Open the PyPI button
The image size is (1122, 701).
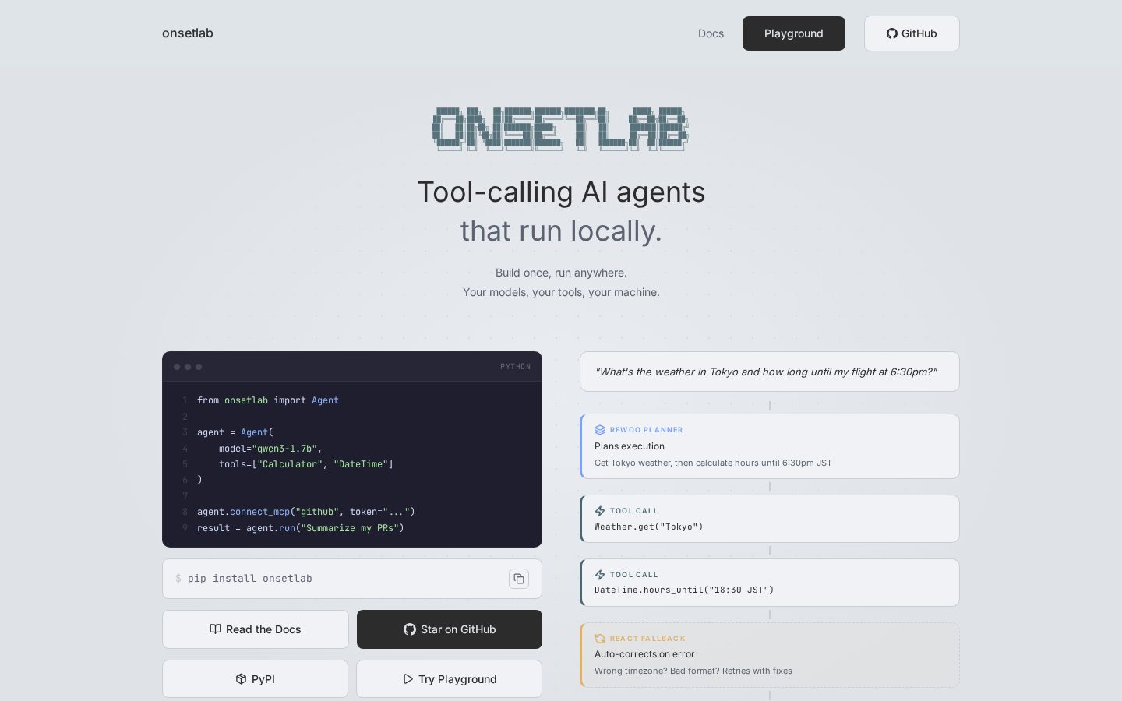256,679
